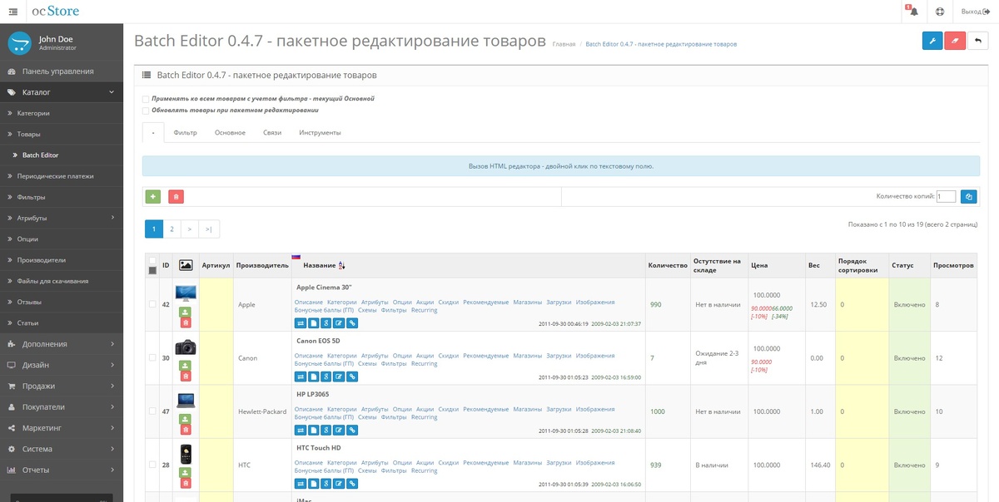Expand the Атрибуты sidebar submenu
This screenshot has height=502, width=999.
coord(62,218)
